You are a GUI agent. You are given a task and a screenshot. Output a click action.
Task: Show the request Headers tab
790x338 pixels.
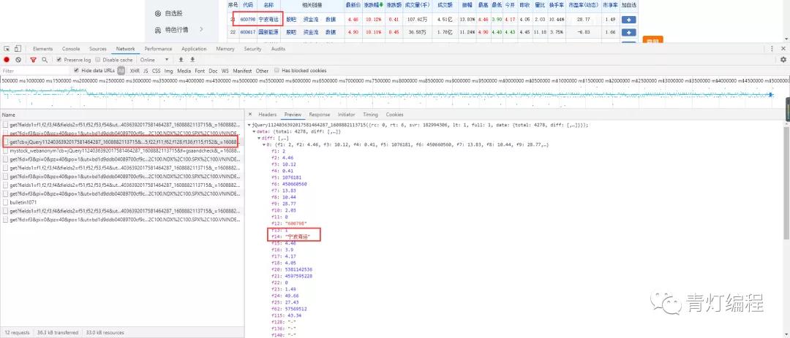[x=268, y=115]
